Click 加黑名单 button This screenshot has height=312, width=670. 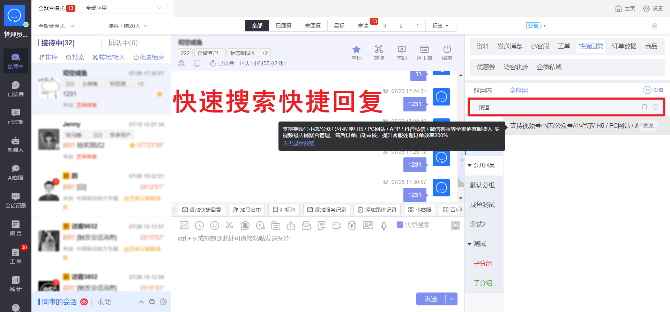coord(247,210)
